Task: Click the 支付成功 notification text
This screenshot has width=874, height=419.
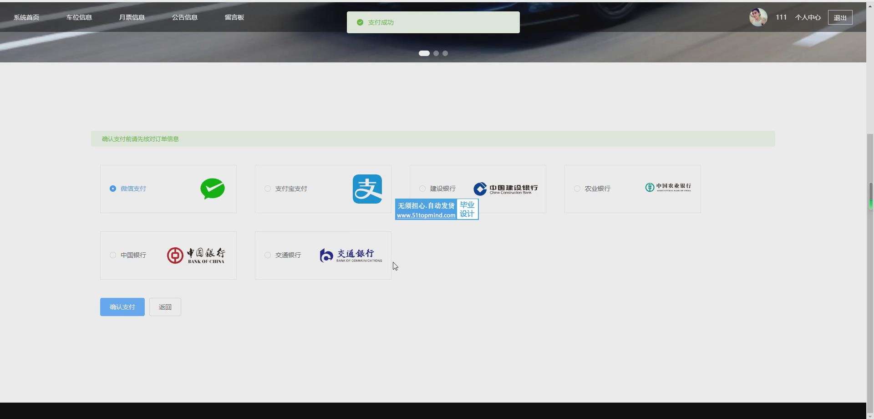Action: click(381, 22)
